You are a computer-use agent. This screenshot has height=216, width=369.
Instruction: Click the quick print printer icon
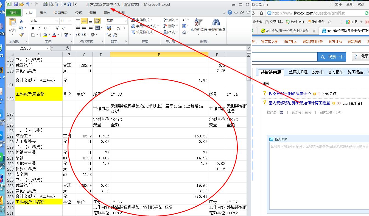point(45,4)
